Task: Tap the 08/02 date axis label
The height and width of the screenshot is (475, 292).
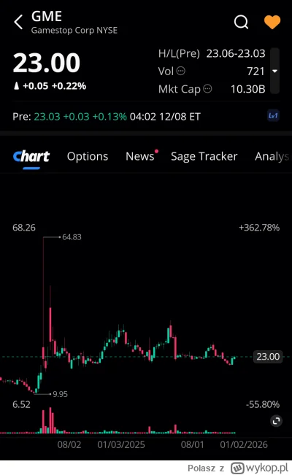Action: click(x=69, y=444)
